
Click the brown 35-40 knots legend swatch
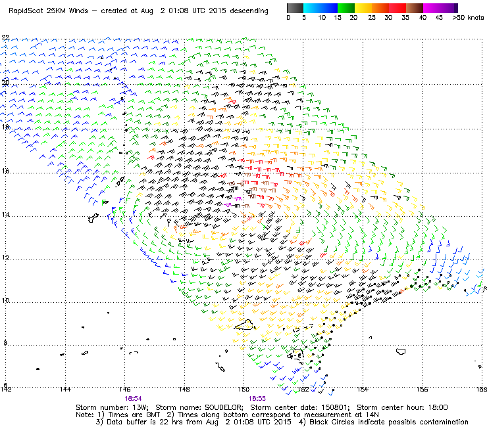click(415, 8)
